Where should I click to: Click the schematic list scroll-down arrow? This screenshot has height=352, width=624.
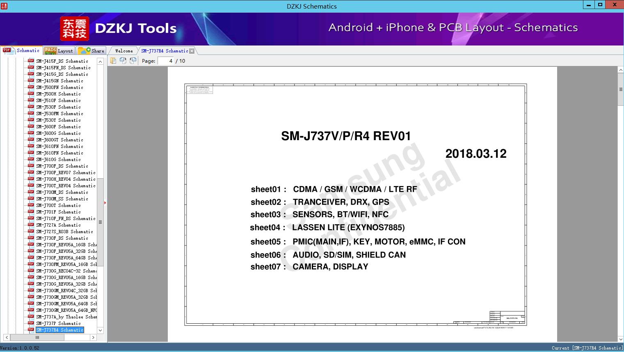[x=100, y=330]
